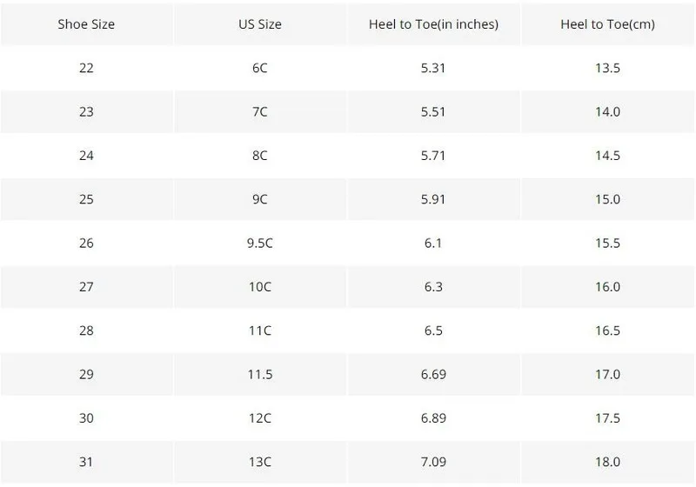Click the 11.5 US size cell
The height and width of the screenshot is (487, 696).
point(260,374)
